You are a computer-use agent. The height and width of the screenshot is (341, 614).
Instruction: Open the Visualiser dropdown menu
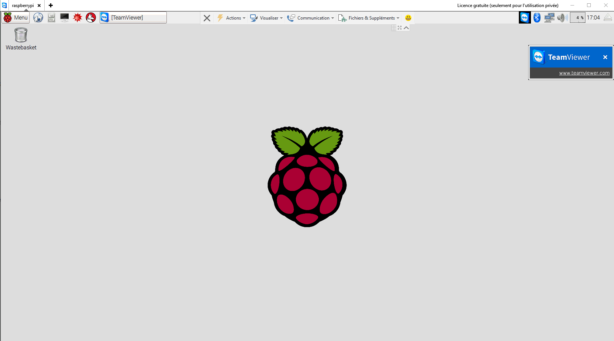[266, 18]
